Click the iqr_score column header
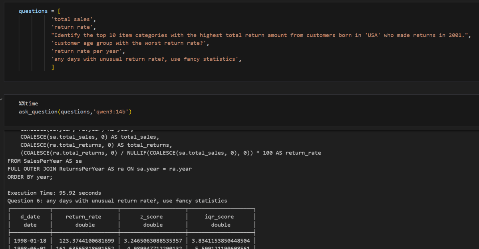This screenshot has width=479, height=249. point(221,216)
